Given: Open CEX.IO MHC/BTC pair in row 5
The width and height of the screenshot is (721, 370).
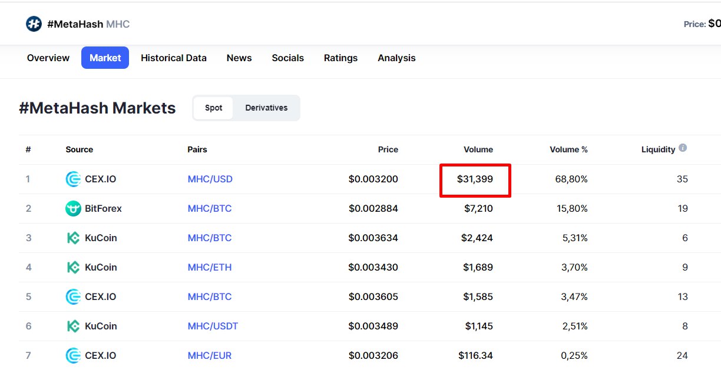Looking at the screenshot, I should [210, 296].
